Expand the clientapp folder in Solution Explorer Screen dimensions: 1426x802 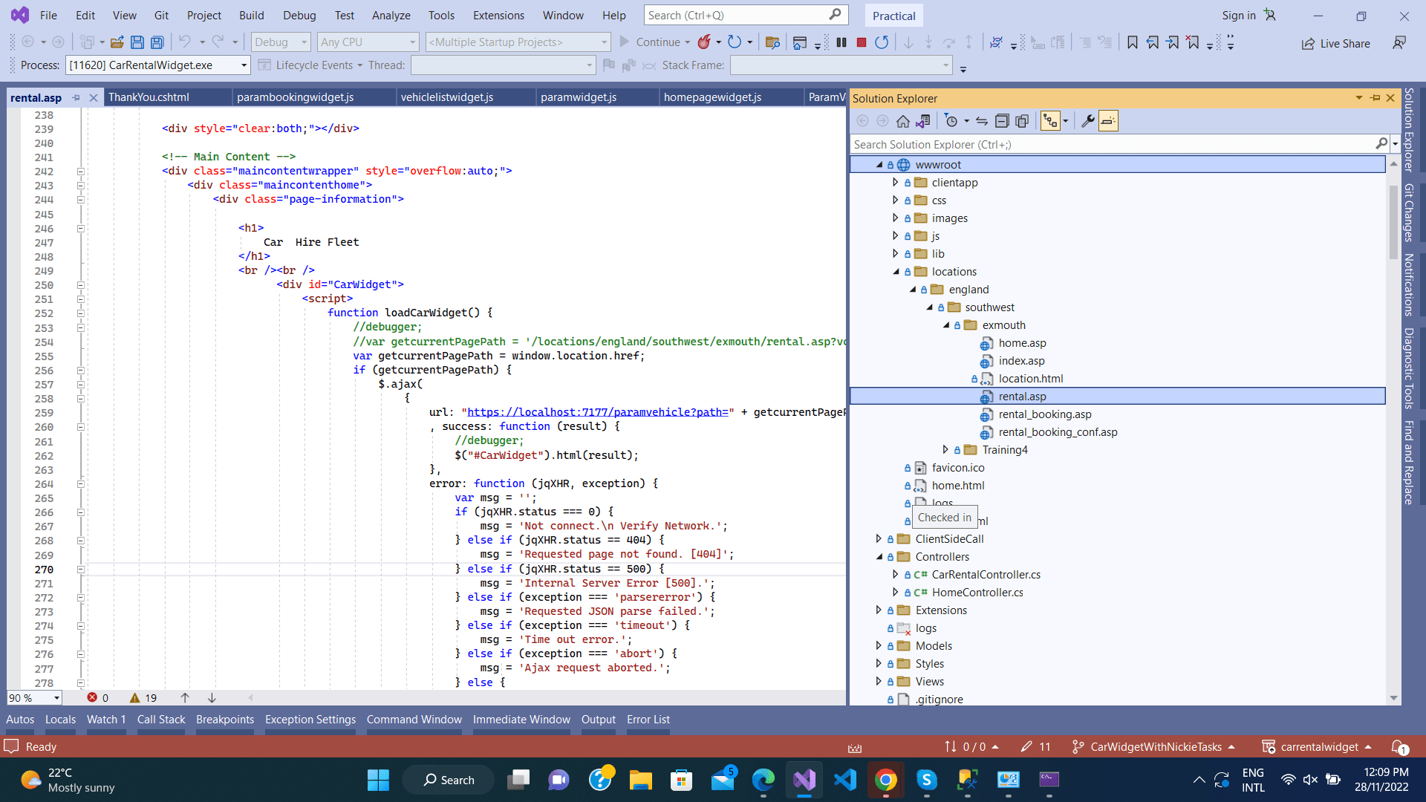click(895, 182)
